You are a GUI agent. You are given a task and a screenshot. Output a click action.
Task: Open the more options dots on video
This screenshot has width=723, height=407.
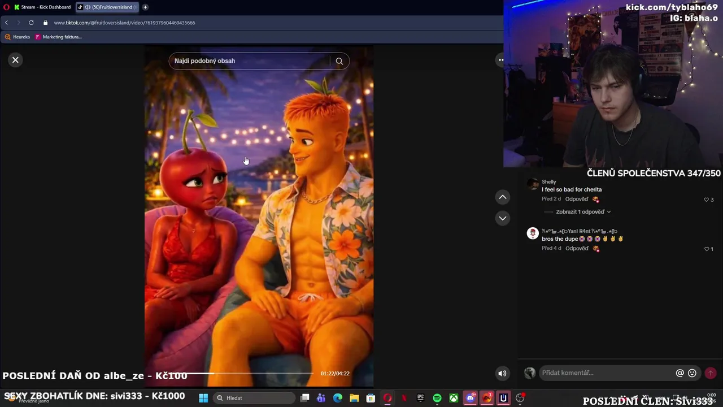500,60
